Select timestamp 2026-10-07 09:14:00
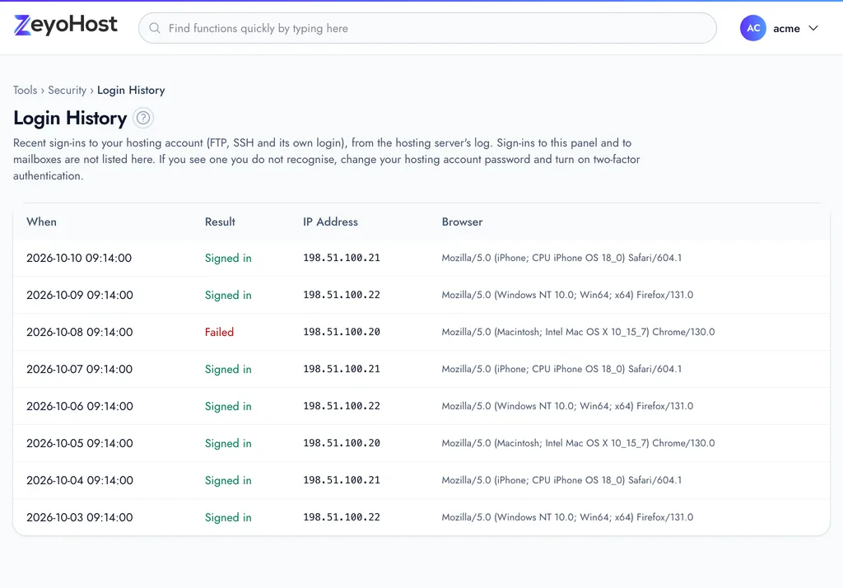Screen dimensions: 843x588 point(80,369)
